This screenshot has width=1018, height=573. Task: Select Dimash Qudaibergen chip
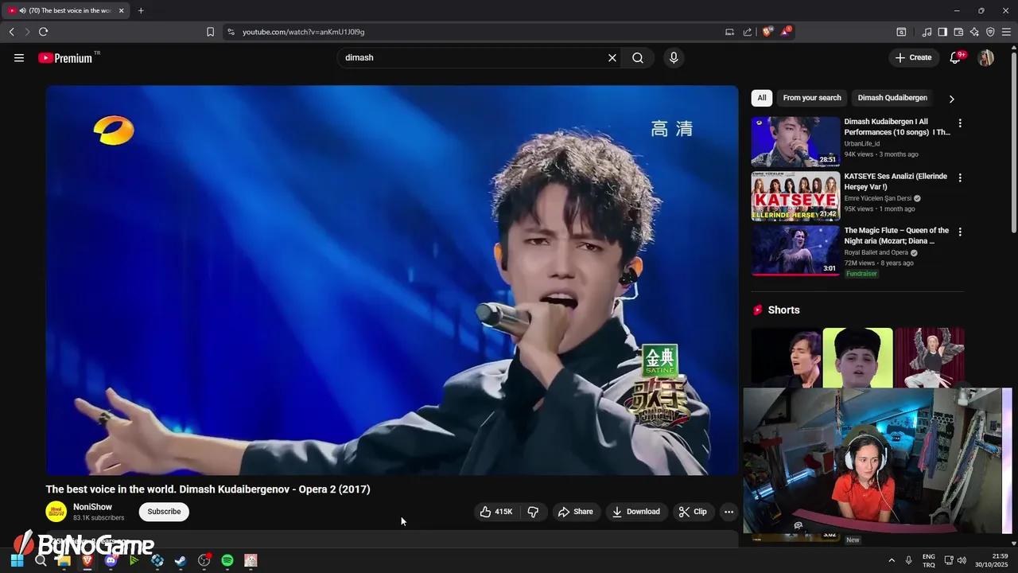click(x=892, y=98)
